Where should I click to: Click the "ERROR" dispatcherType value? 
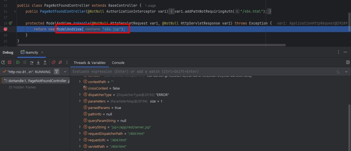[162, 95]
